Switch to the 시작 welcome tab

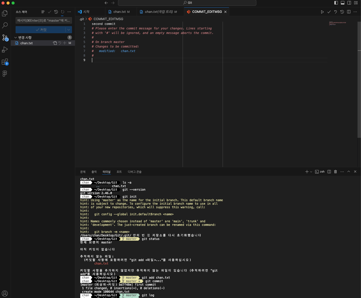90,12
